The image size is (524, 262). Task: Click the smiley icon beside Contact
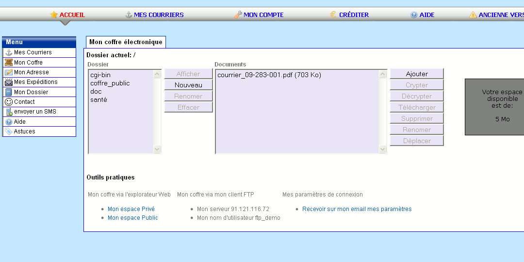coord(9,102)
